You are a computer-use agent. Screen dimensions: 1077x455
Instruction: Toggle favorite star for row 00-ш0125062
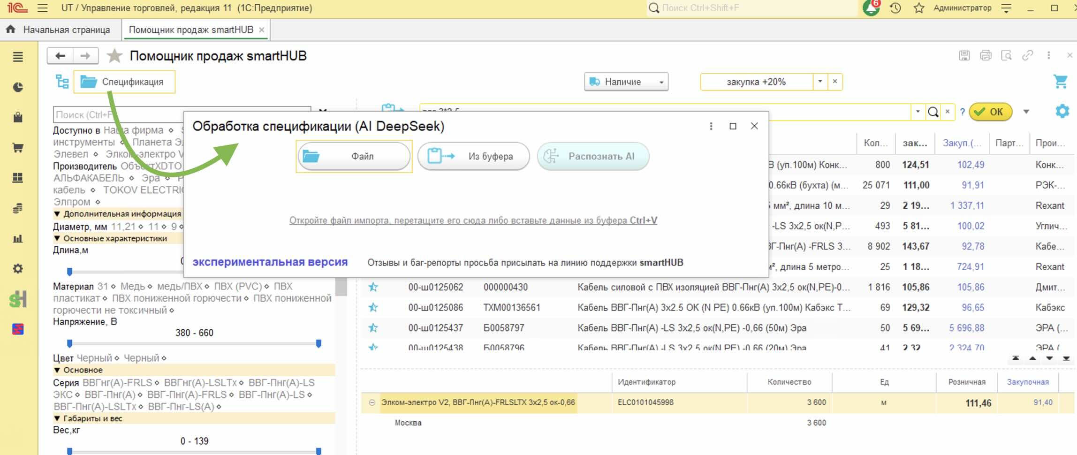[x=373, y=287]
